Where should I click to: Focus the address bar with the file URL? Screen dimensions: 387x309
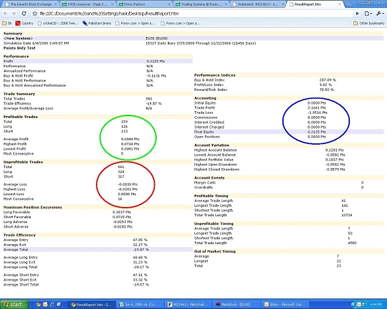pyautogui.click(x=195, y=14)
